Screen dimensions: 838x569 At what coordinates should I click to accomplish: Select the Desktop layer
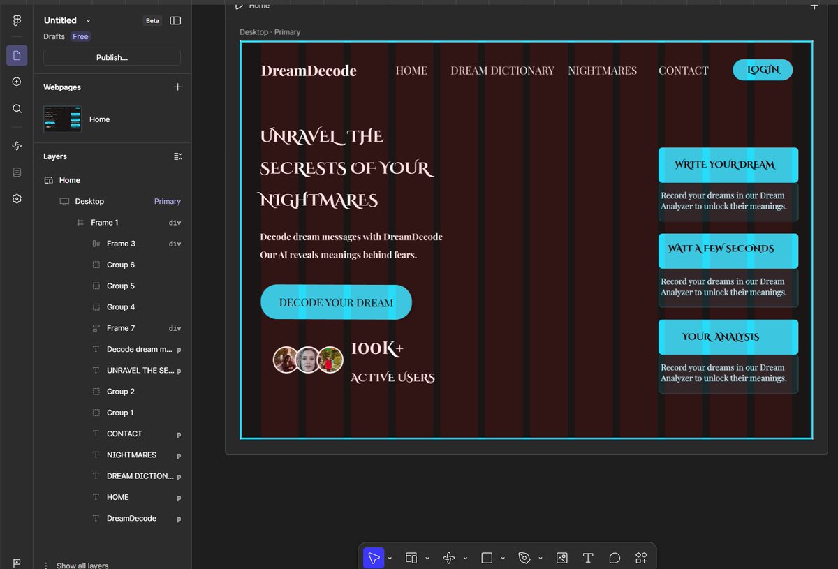pos(112,201)
